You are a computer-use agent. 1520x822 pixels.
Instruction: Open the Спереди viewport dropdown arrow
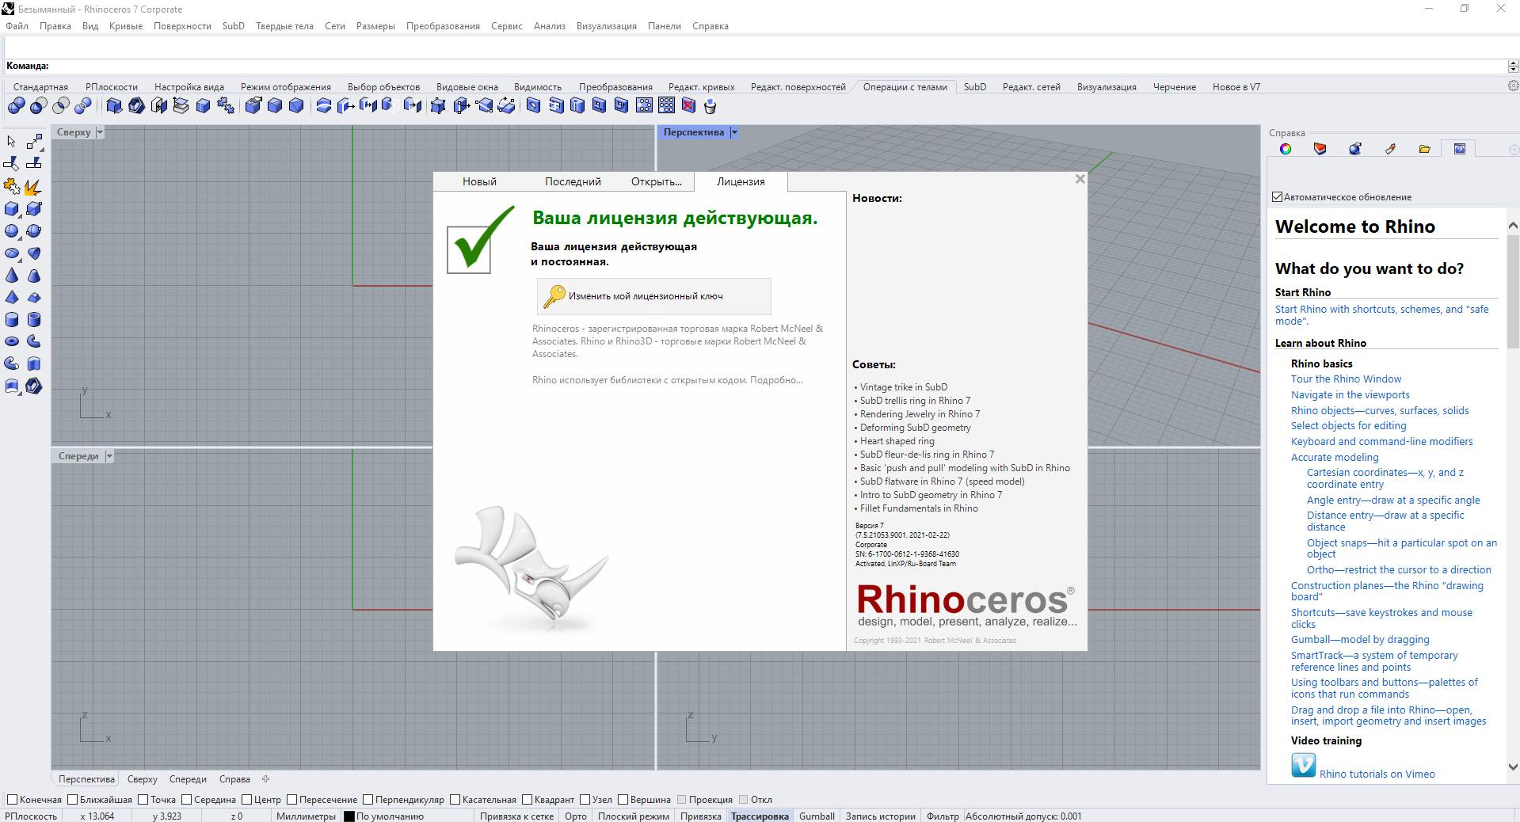pos(109,456)
